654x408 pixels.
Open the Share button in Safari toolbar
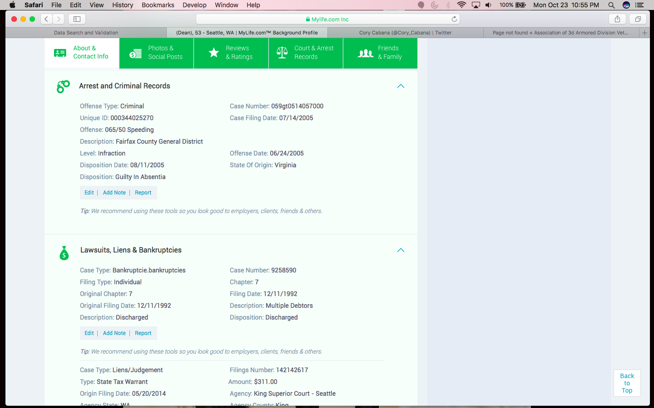[617, 19]
